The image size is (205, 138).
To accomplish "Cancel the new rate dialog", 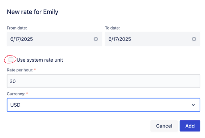I will [x=164, y=126].
